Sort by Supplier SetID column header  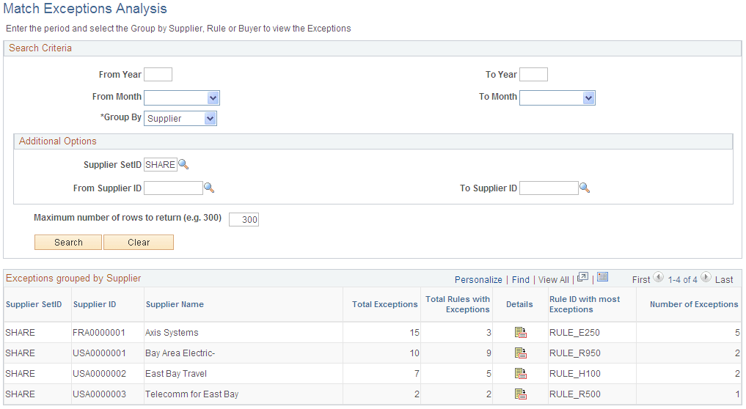34,304
